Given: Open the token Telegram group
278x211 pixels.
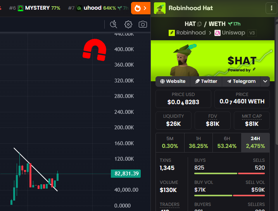Looking at the screenshot, I should pos(241,81).
